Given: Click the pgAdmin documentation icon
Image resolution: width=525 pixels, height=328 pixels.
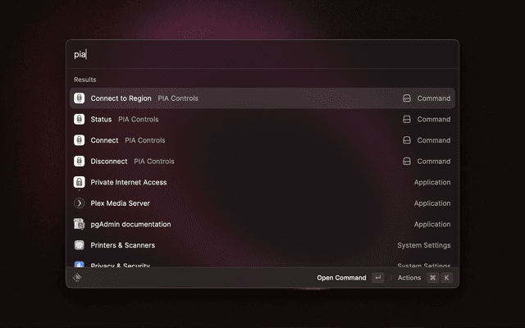Looking at the screenshot, I should click(80, 224).
